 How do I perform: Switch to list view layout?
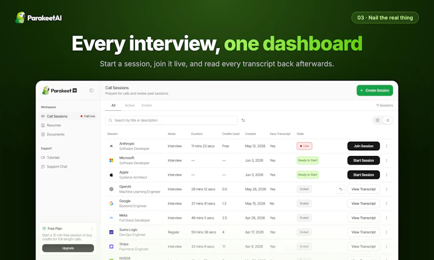388,120
